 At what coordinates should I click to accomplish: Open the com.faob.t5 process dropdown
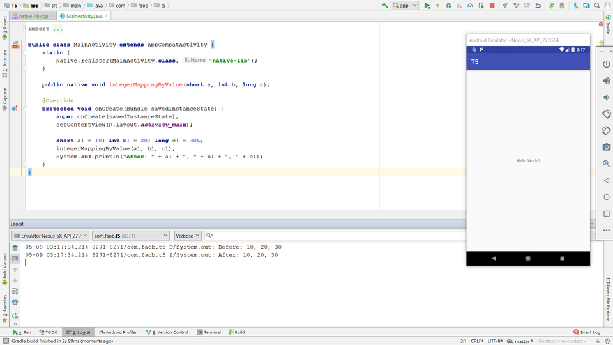[x=130, y=236]
